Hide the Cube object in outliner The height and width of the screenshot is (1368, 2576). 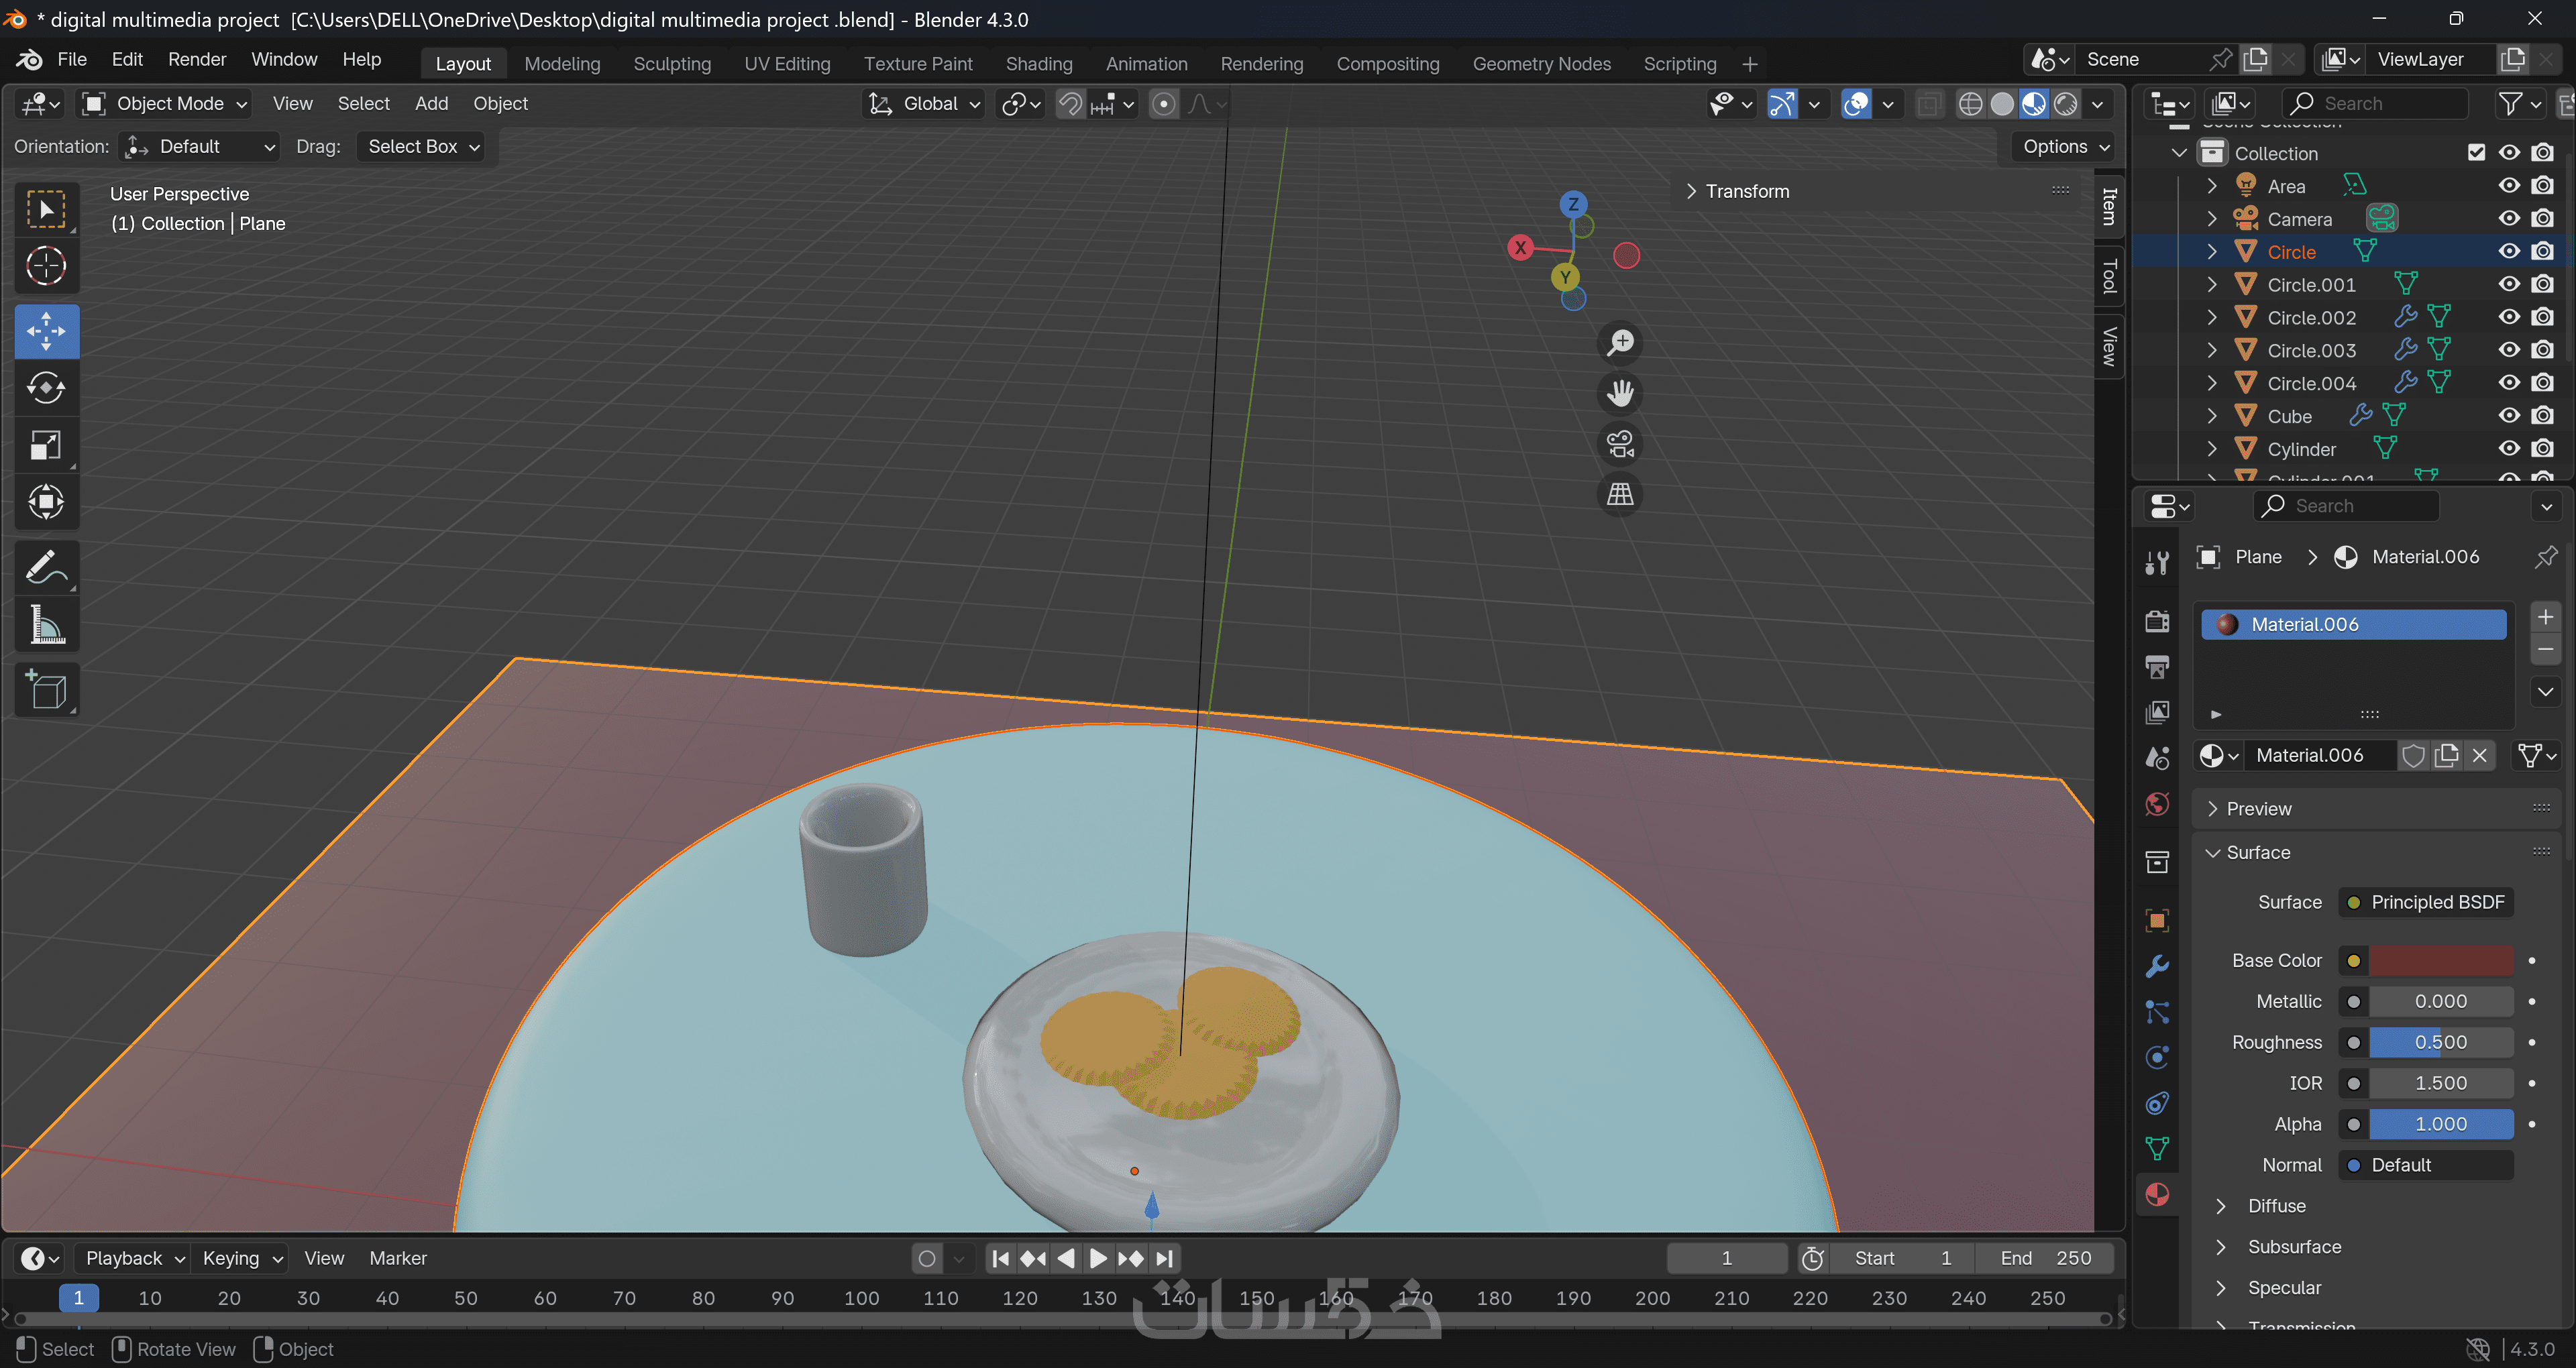tap(2509, 416)
